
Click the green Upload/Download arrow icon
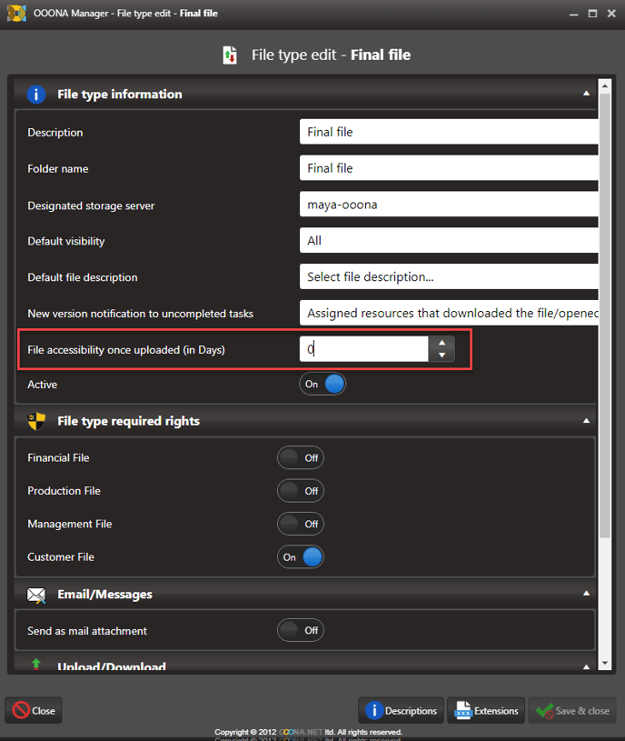click(x=36, y=665)
